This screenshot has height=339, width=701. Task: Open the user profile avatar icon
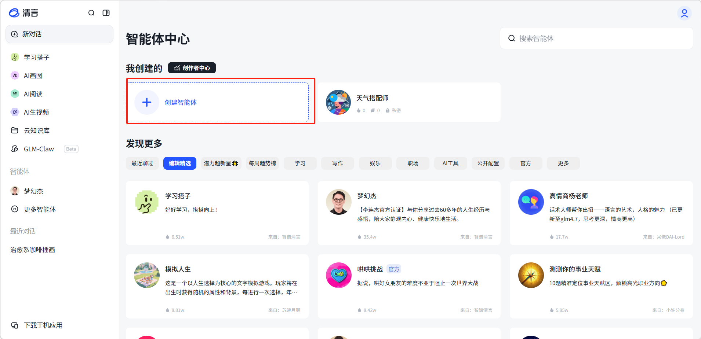[x=684, y=13]
